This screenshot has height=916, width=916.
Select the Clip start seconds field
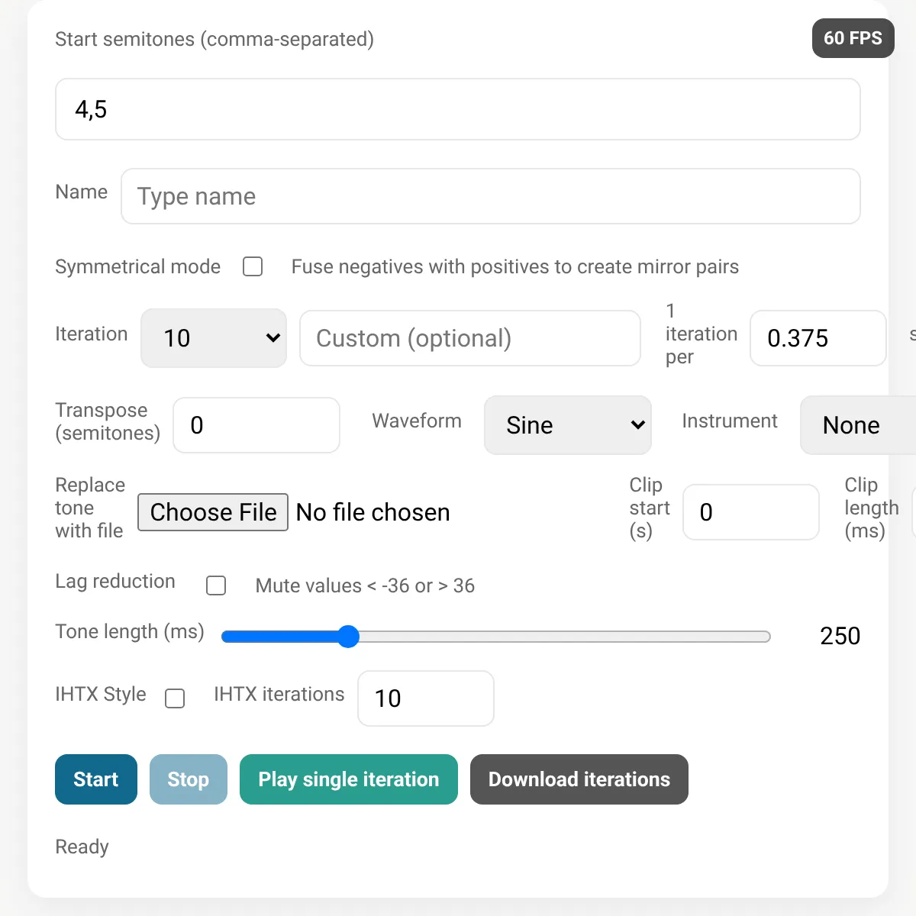coord(751,512)
